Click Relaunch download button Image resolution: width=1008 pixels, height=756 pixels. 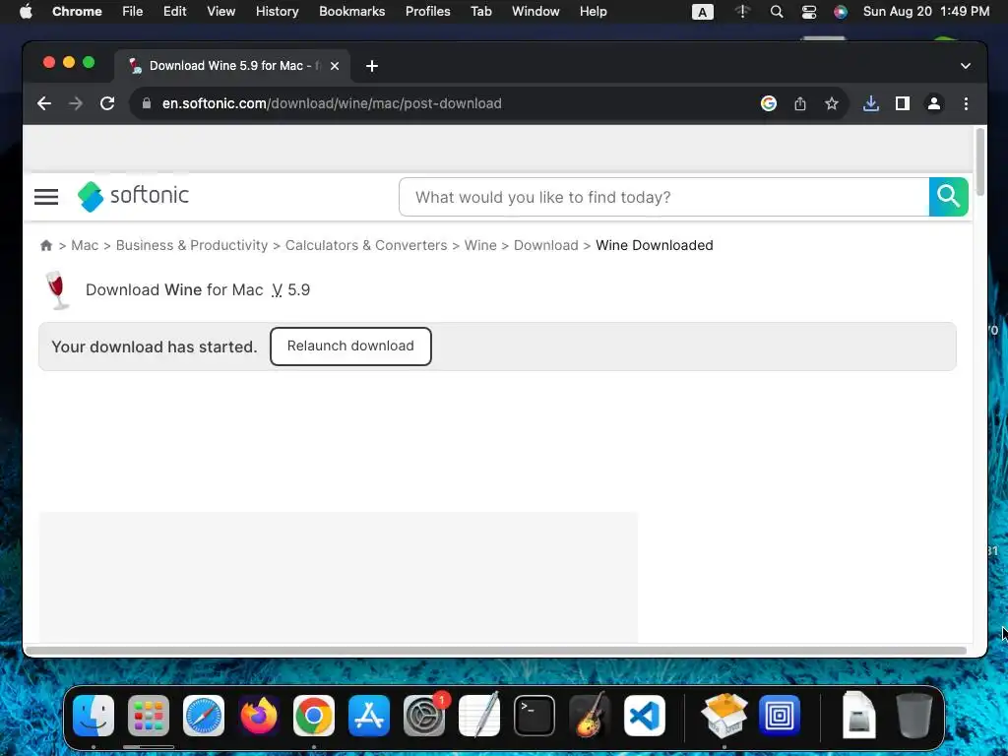[x=350, y=346]
